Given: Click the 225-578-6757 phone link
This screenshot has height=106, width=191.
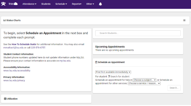Looking at the screenshot, I should pyautogui.click(x=38, y=48).
